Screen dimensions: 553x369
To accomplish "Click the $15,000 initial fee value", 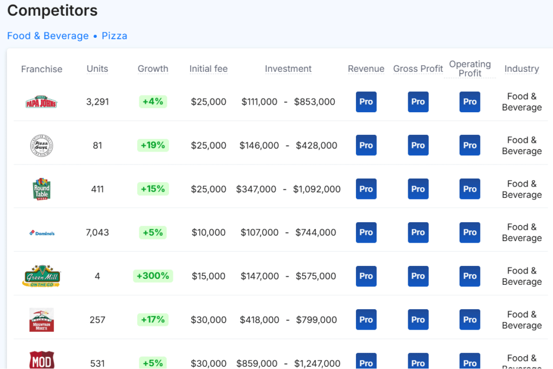I will 208,276.
